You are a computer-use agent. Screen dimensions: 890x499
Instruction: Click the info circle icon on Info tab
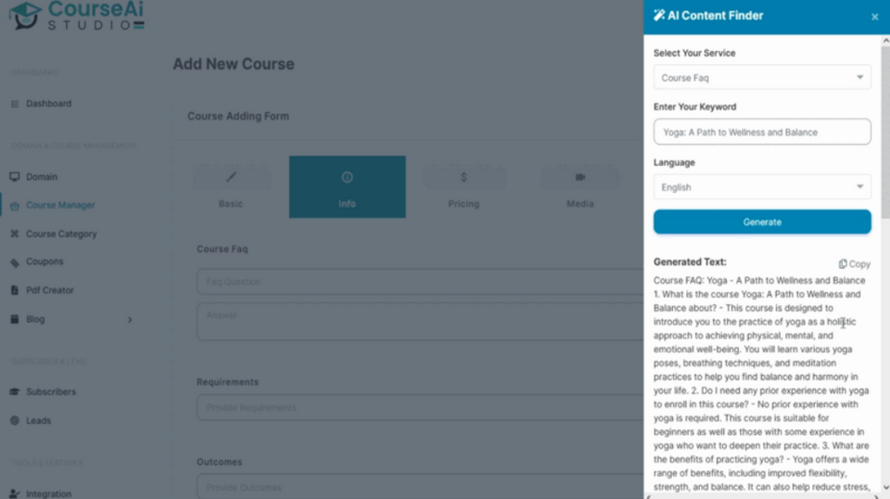[348, 177]
